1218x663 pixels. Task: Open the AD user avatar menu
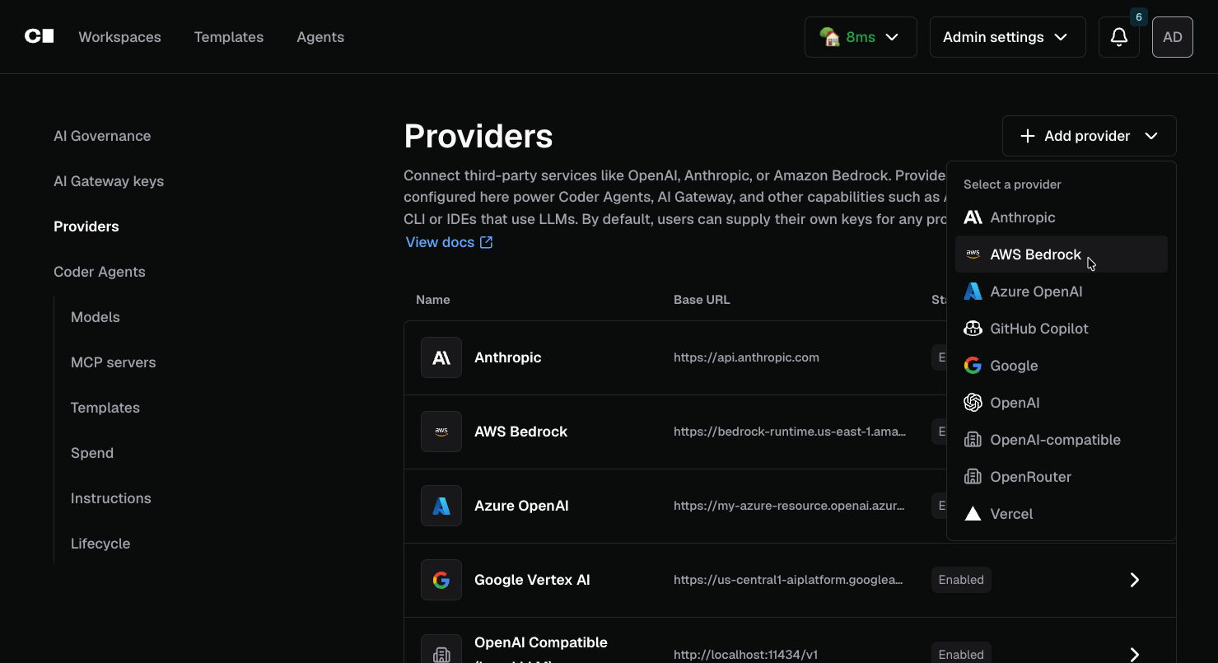1172,37
